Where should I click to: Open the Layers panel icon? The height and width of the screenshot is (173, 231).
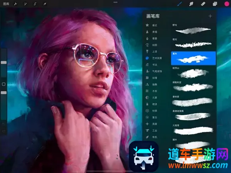coord(215,4)
